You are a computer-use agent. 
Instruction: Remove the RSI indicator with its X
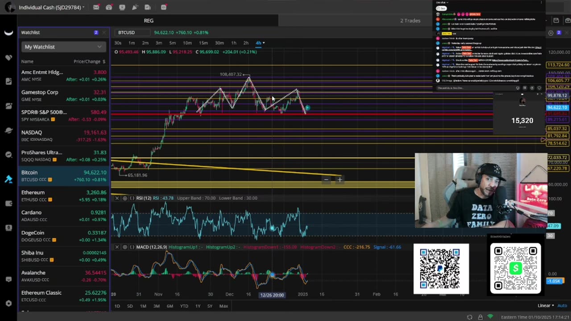[x=117, y=198]
